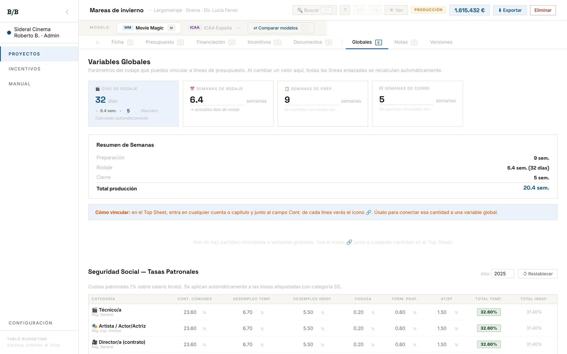The height and width of the screenshot is (354, 567).
Task: Click the clipboard icon on Semanas de Prep. card
Action: click(287, 89)
